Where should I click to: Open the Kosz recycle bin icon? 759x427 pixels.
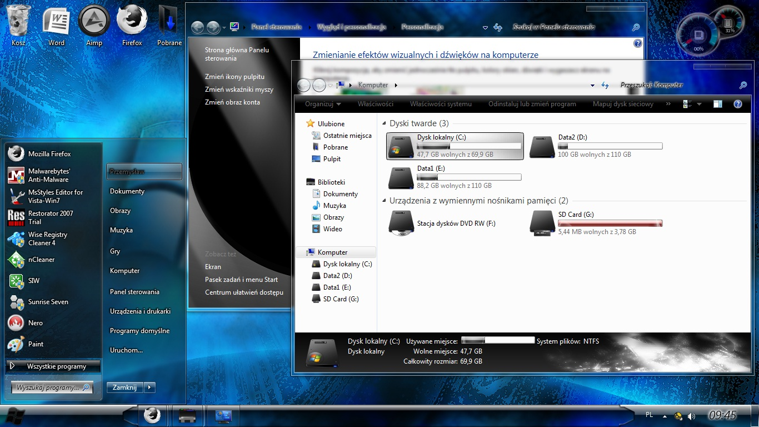pyautogui.click(x=18, y=21)
